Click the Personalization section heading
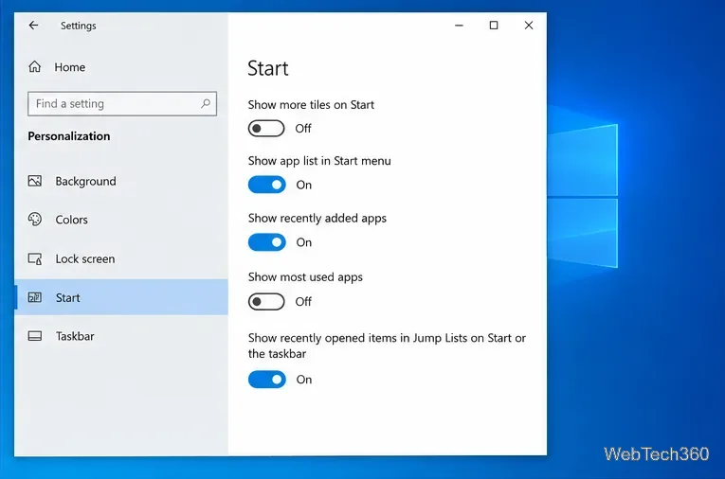Image resolution: width=725 pixels, height=479 pixels. click(x=69, y=136)
